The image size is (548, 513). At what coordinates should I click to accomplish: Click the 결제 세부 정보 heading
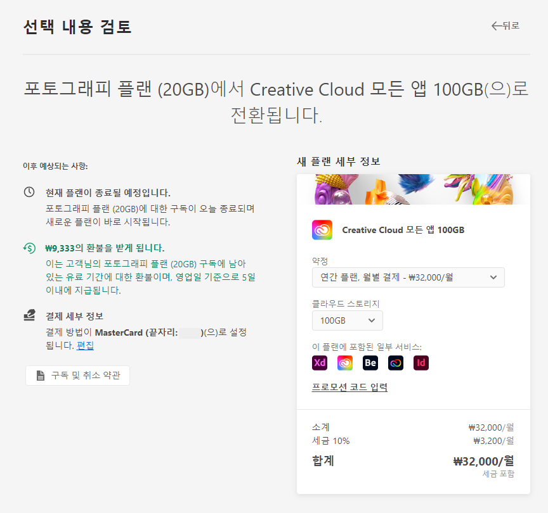(74, 316)
